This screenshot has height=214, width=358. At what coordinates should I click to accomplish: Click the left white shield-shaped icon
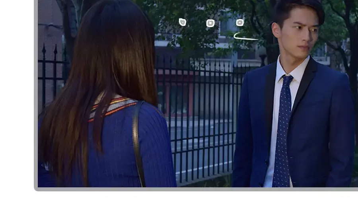point(183,22)
